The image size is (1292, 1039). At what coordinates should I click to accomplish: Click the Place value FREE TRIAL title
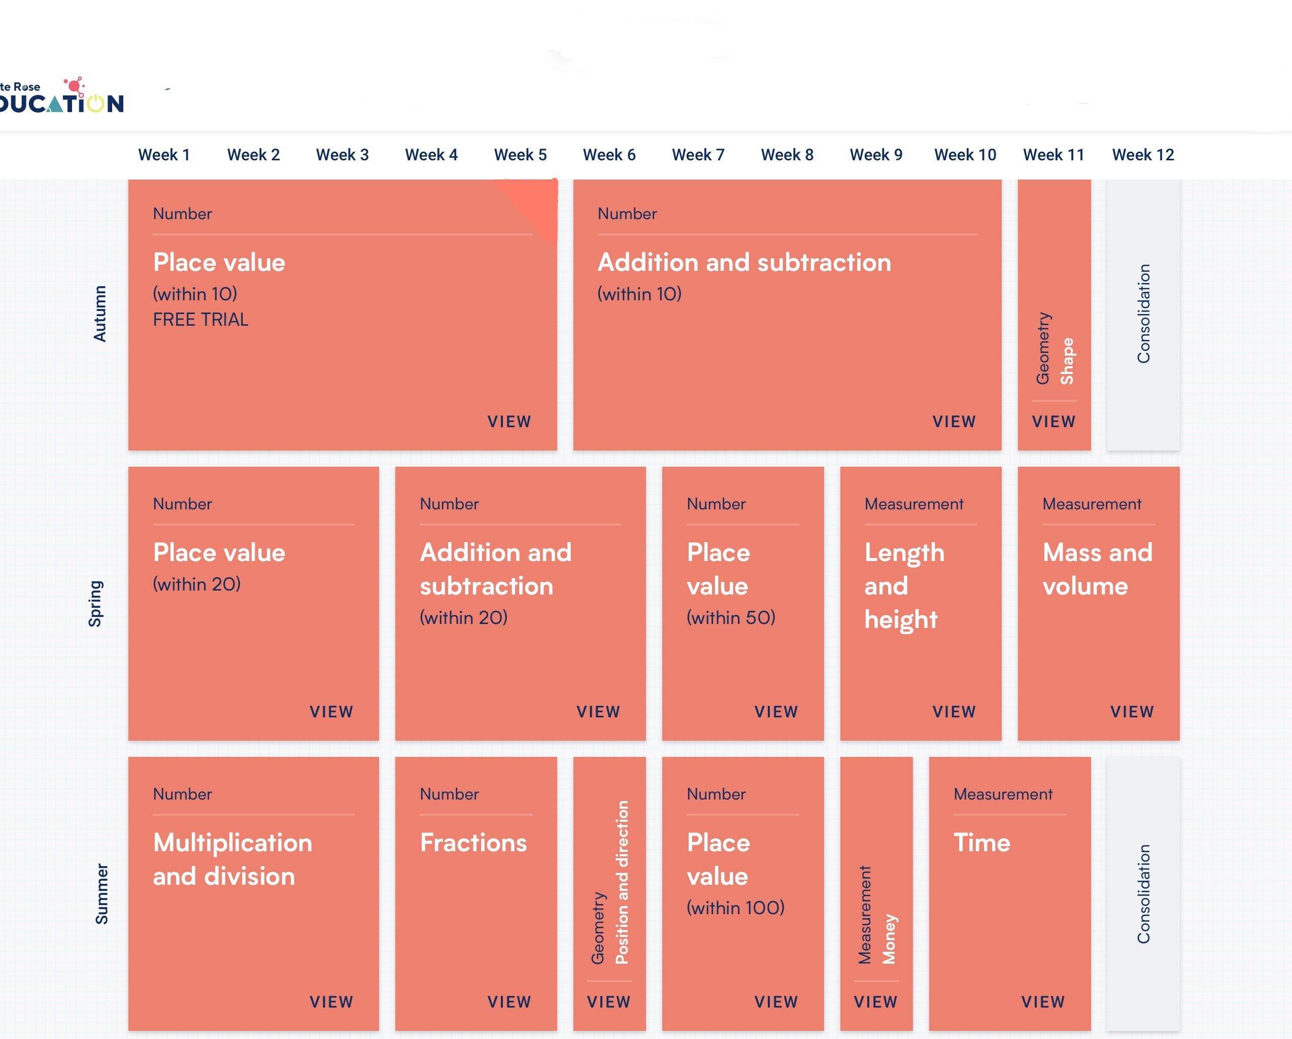pyautogui.click(x=219, y=262)
